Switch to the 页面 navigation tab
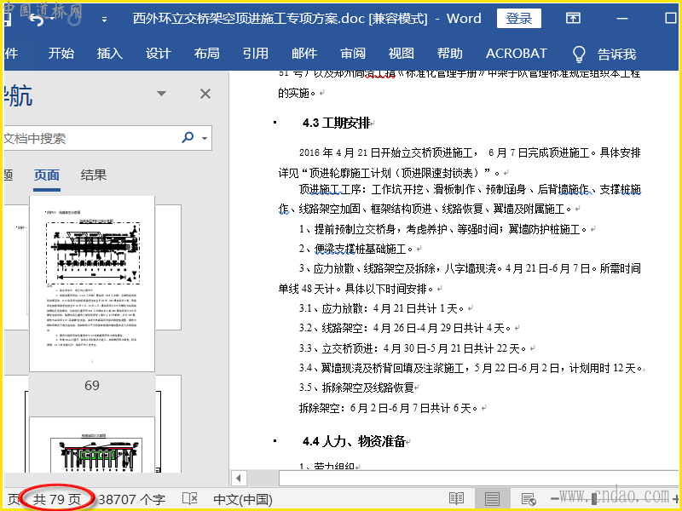Screen dimensions: 682x511 point(47,175)
